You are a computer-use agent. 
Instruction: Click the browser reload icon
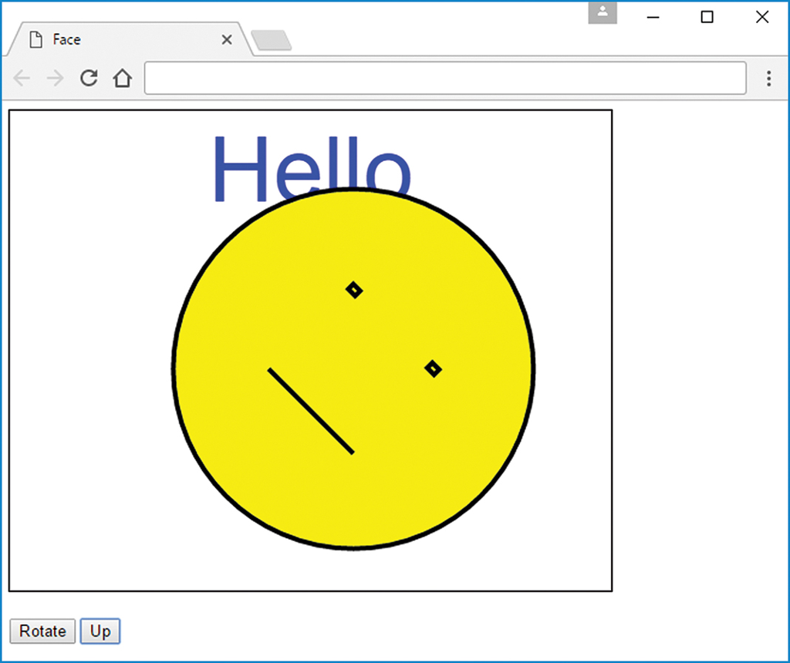(x=89, y=78)
